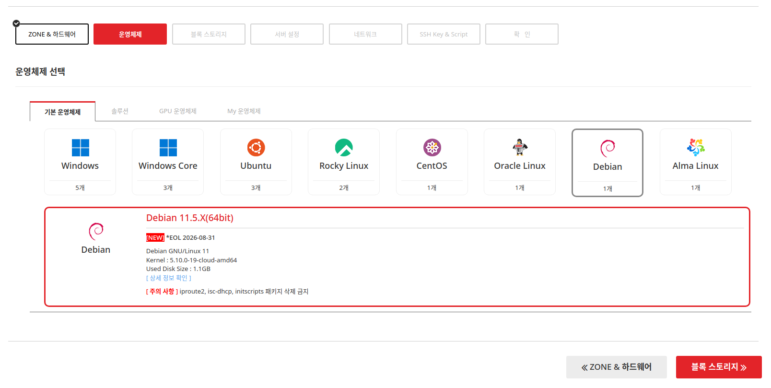
Task: Open SSH Key & Script step
Action: (444, 34)
